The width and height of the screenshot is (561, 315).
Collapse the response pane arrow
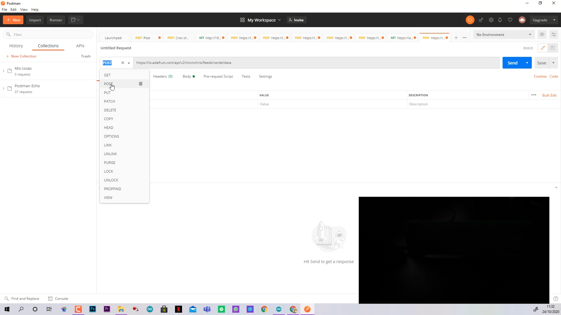coord(556,188)
